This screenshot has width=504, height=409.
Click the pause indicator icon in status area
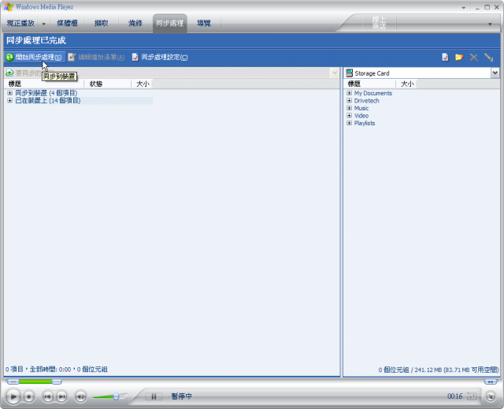(x=154, y=396)
